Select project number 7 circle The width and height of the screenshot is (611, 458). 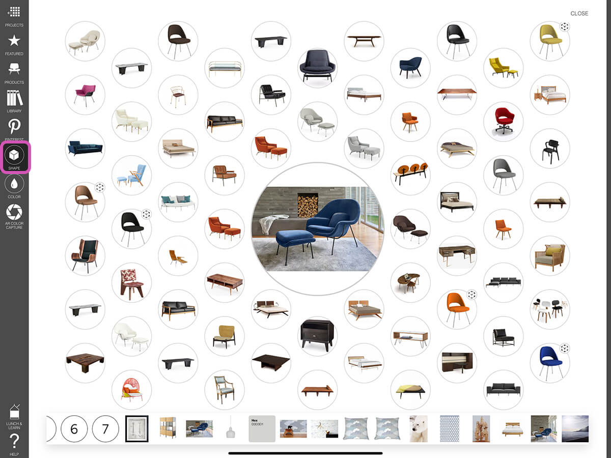pos(105,429)
